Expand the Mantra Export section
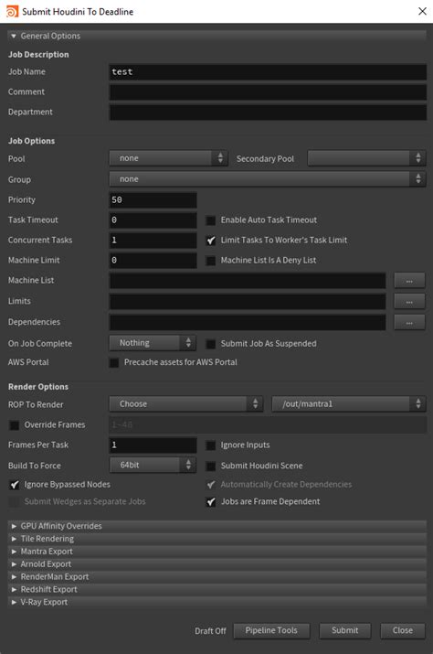This screenshot has height=654, width=433. pyautogui.click(x=216, y=552)
